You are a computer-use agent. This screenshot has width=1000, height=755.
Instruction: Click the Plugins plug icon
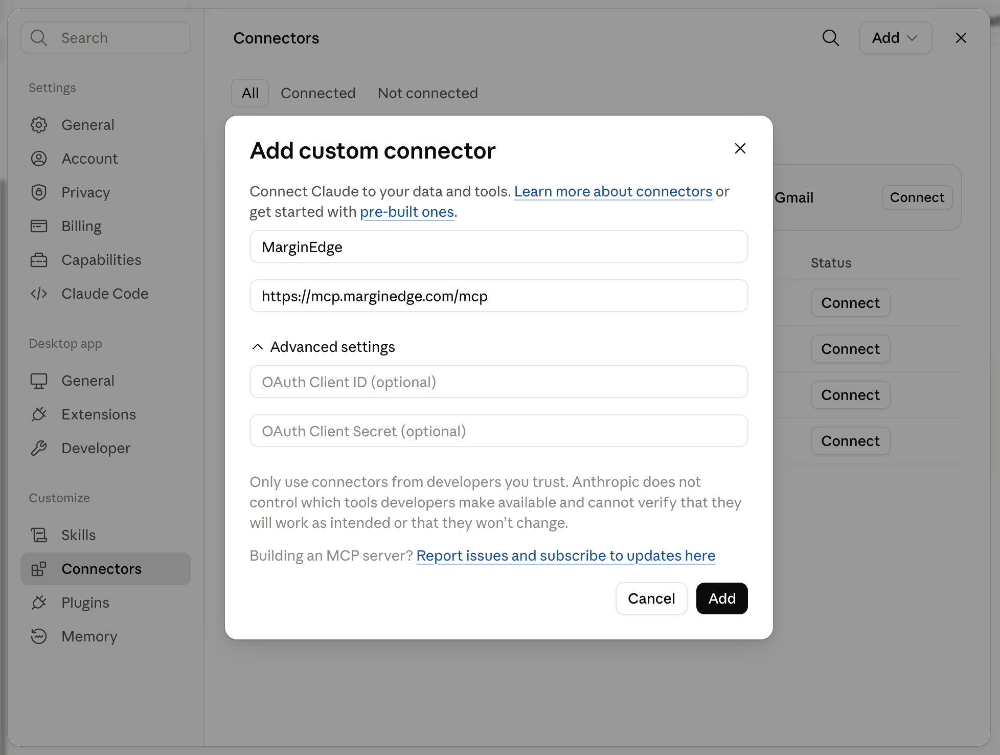[x=39, y=603]
